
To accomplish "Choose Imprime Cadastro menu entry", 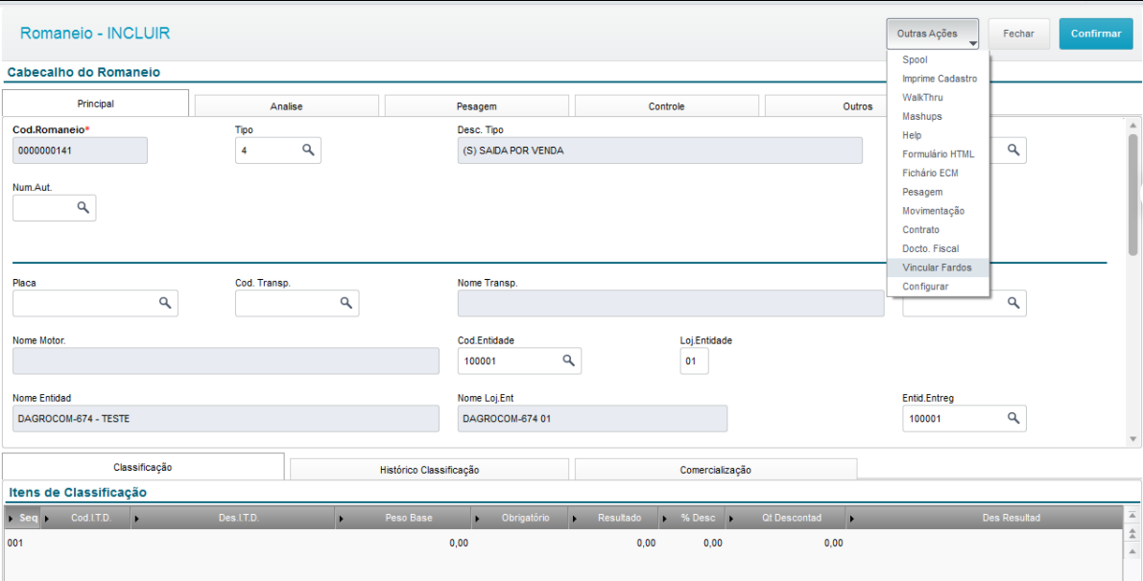I will tap(938, 79).
